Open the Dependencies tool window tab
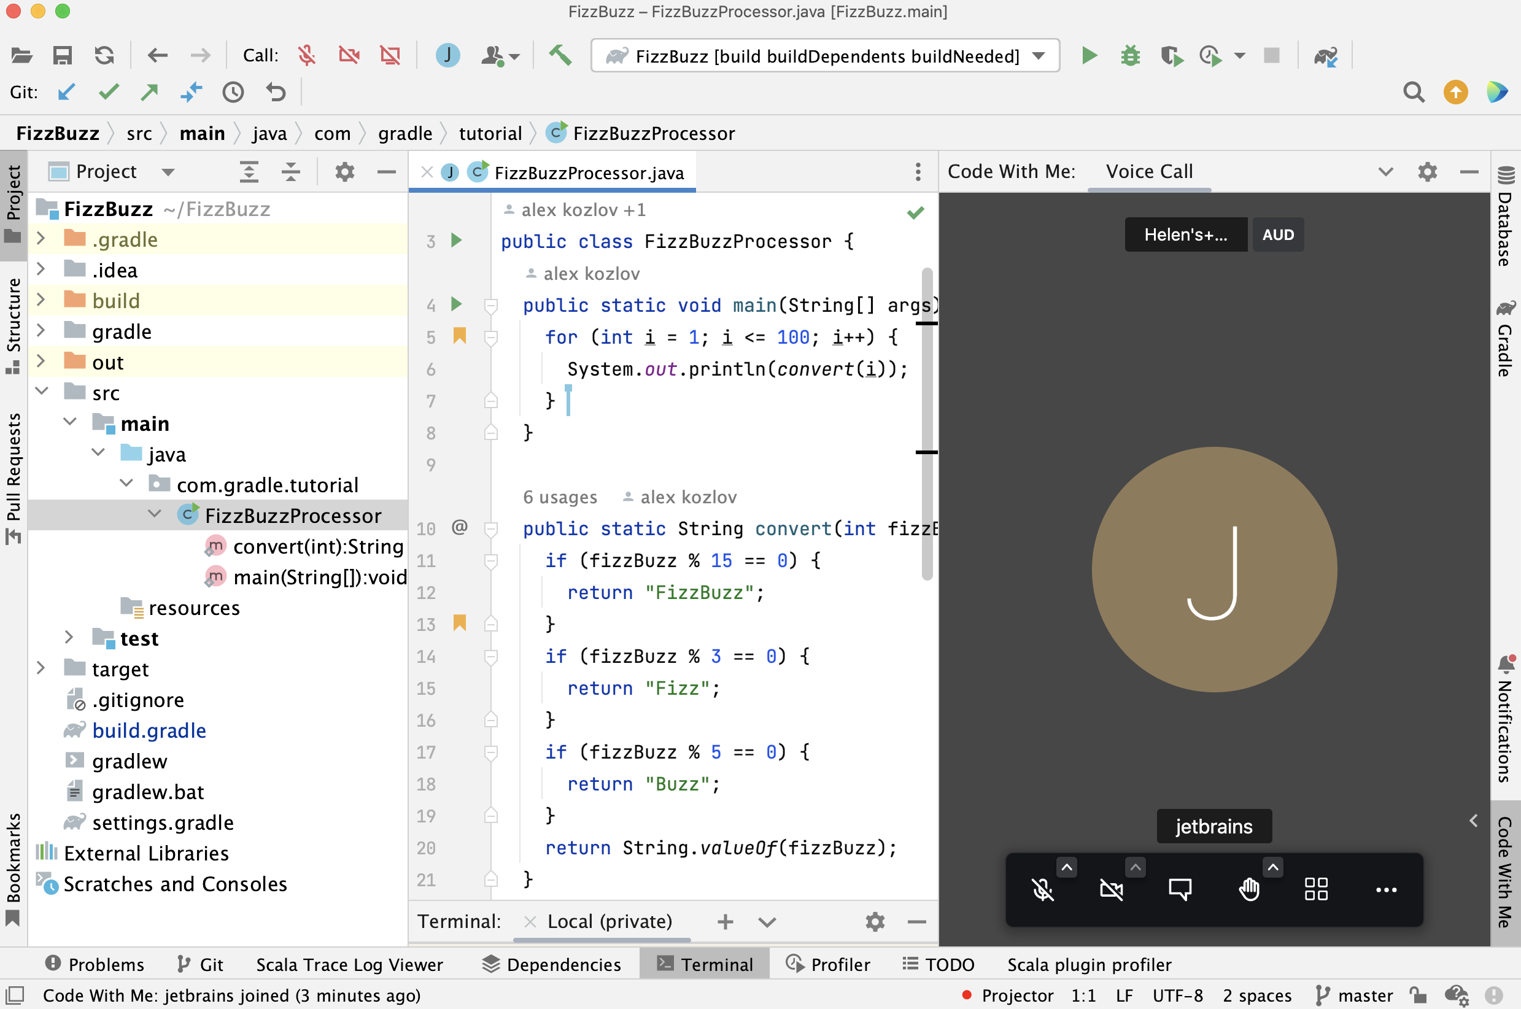The image size is (1521, 1009). (x=552, y=965)
